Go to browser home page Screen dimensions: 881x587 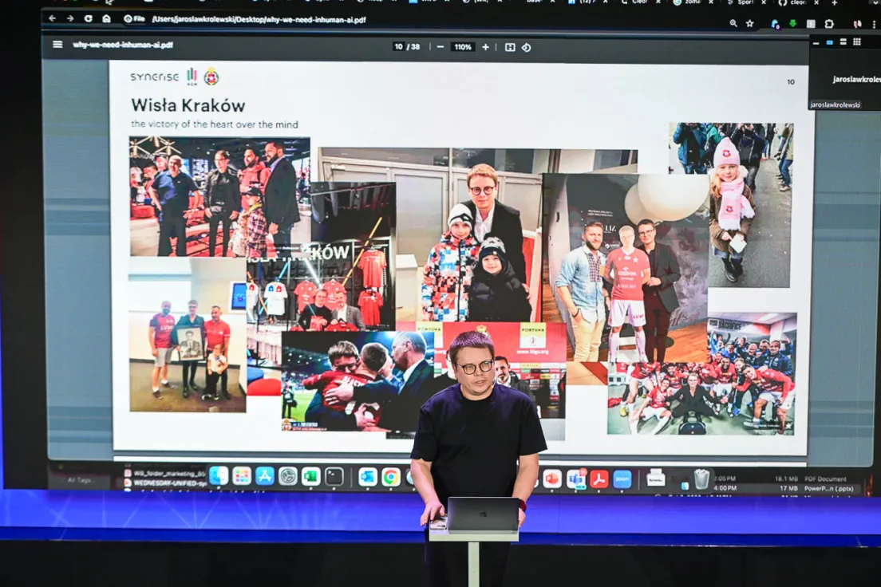coord(106,18)
